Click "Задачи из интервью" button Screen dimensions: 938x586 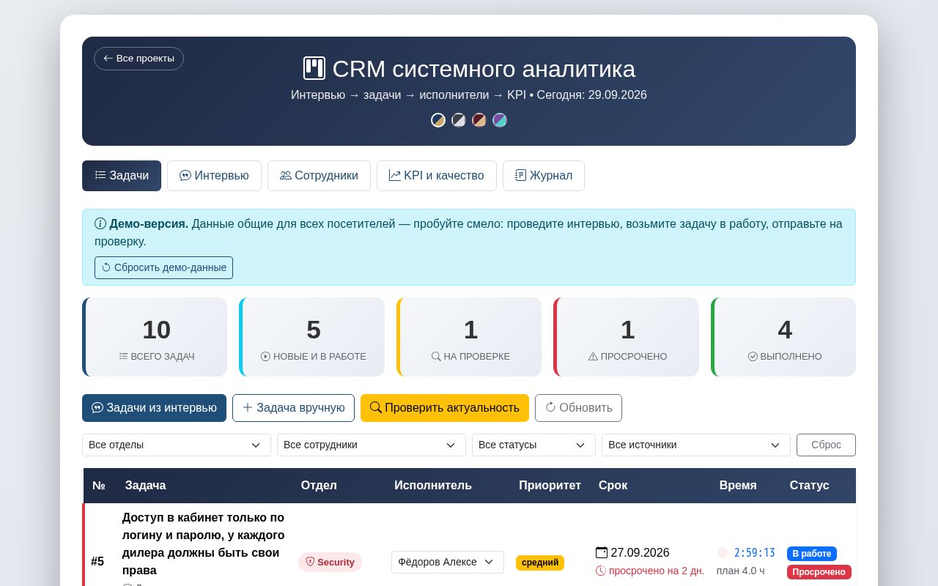pyautogui.click(x=154, y=408)
